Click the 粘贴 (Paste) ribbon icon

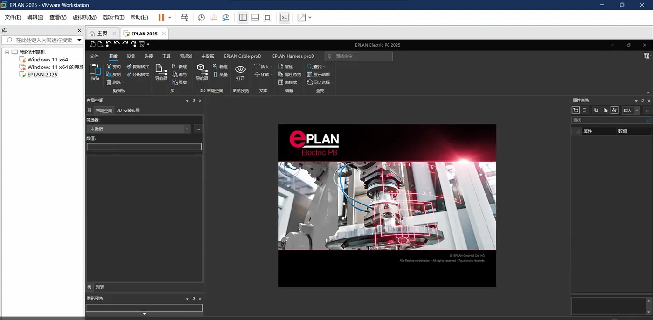(95, 70)
